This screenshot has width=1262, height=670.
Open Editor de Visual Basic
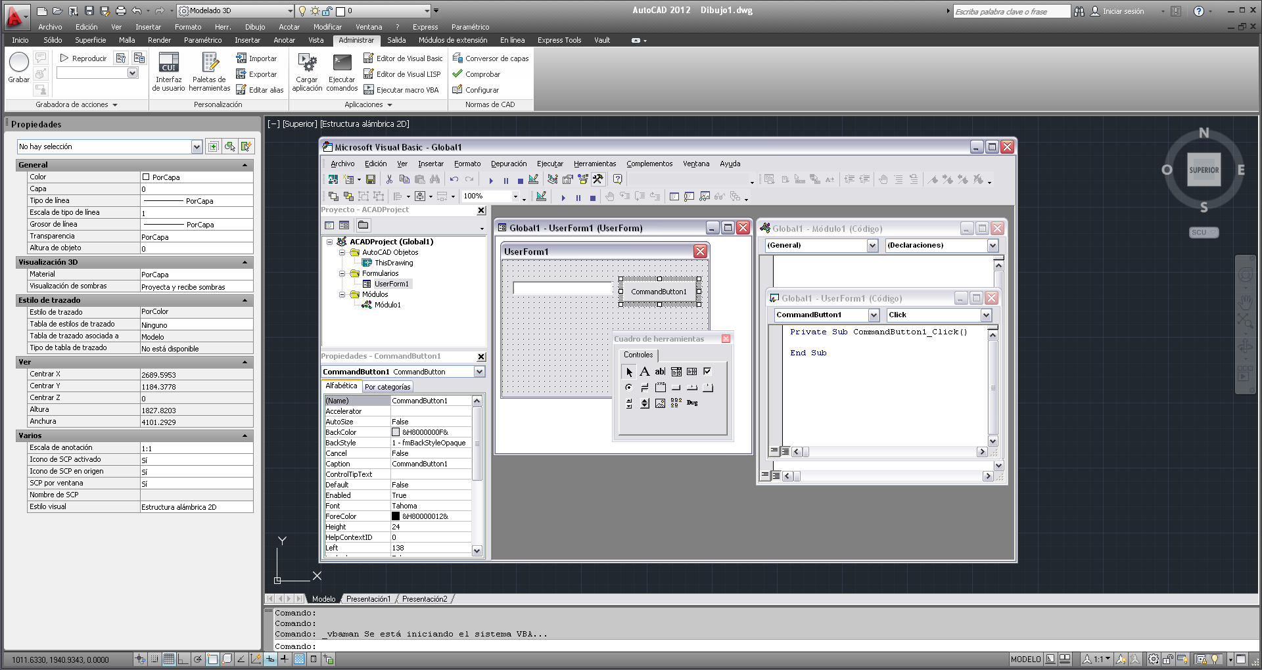pyautogui.click(x=403, y=58)
